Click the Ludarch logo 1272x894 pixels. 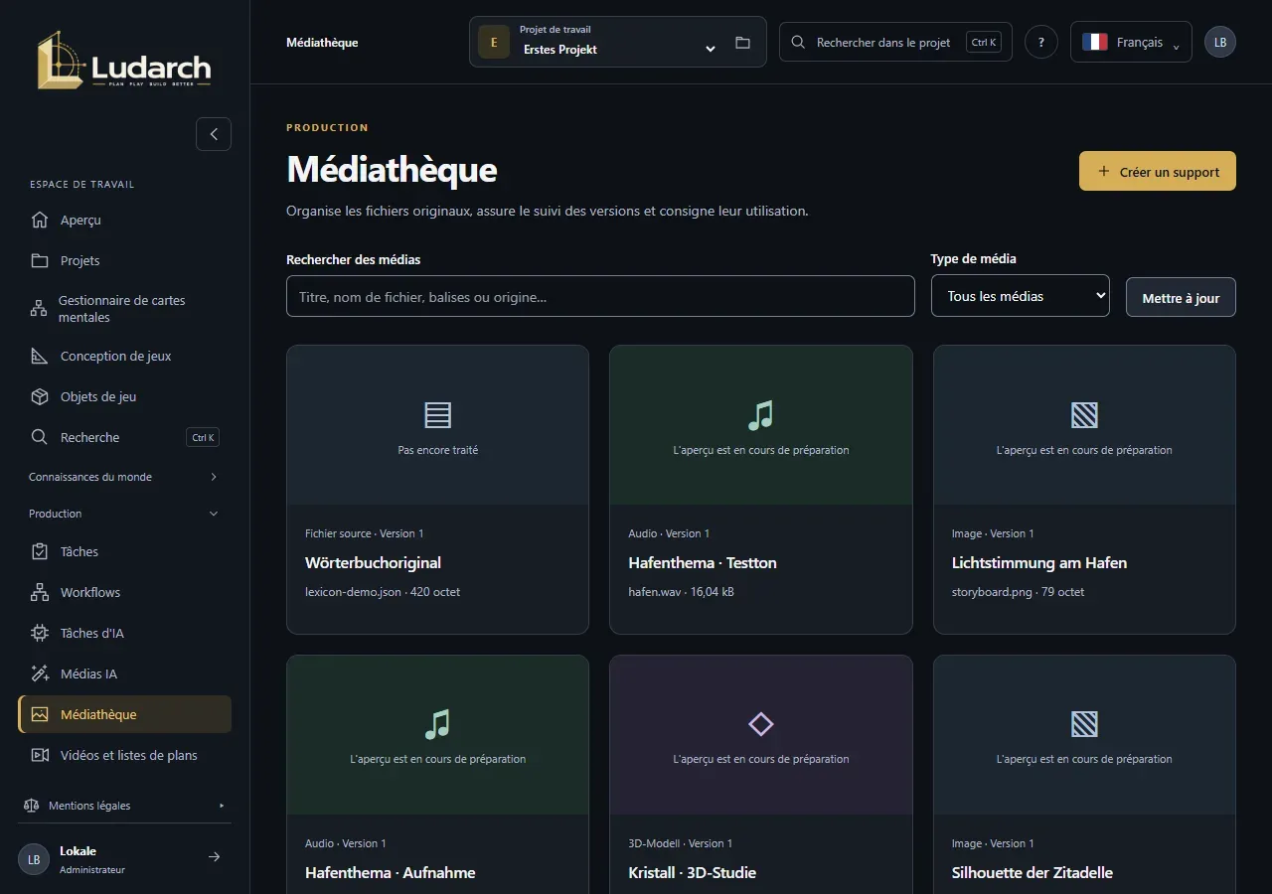click(124, 61)
